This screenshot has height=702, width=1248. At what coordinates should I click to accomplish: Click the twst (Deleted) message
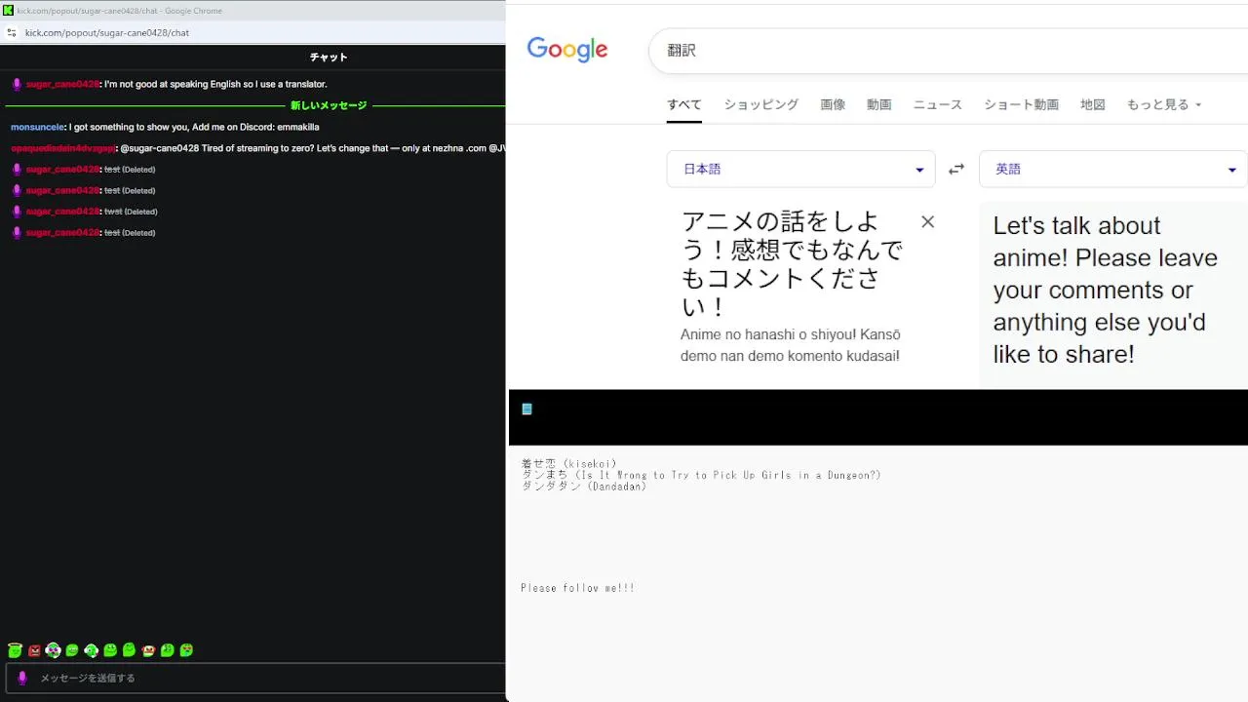131,211
